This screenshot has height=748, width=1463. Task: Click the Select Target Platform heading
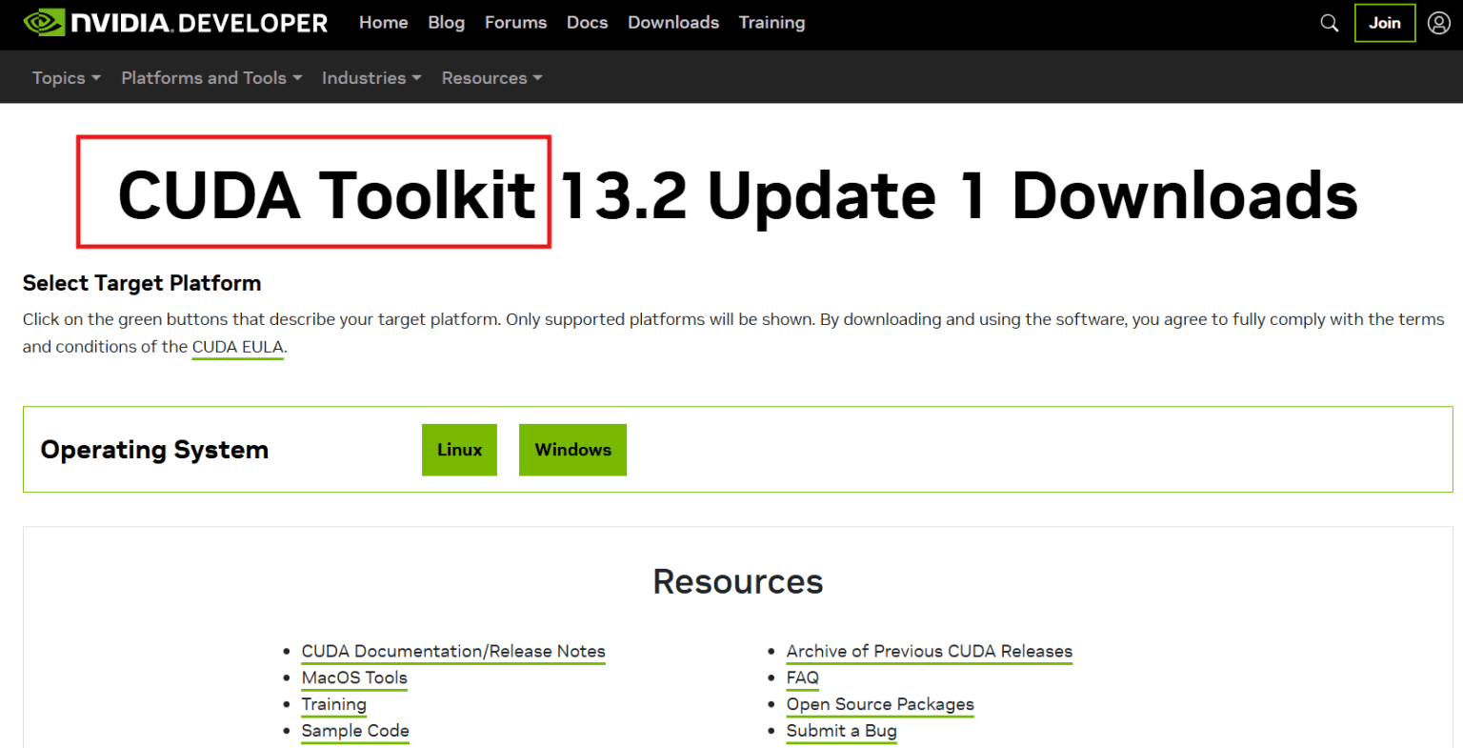click(142, 283)
